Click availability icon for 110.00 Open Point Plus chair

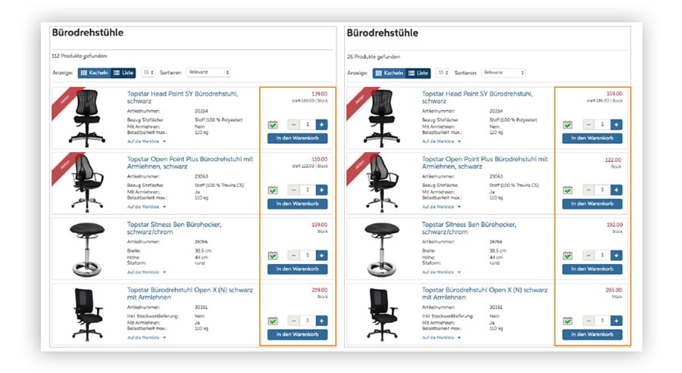pyautogui.click(x=273, y=190)
